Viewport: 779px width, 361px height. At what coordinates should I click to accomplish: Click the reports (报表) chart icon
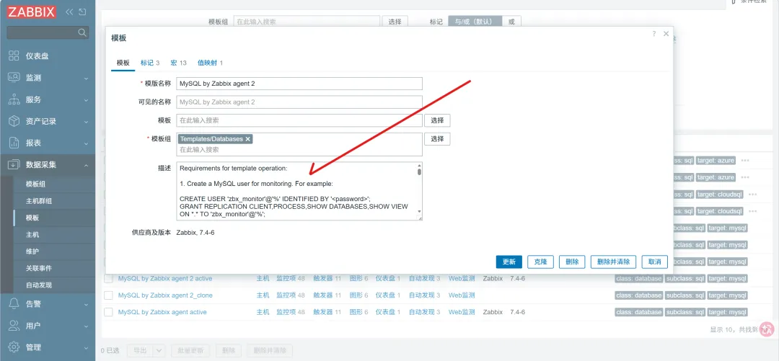(14, 143)
